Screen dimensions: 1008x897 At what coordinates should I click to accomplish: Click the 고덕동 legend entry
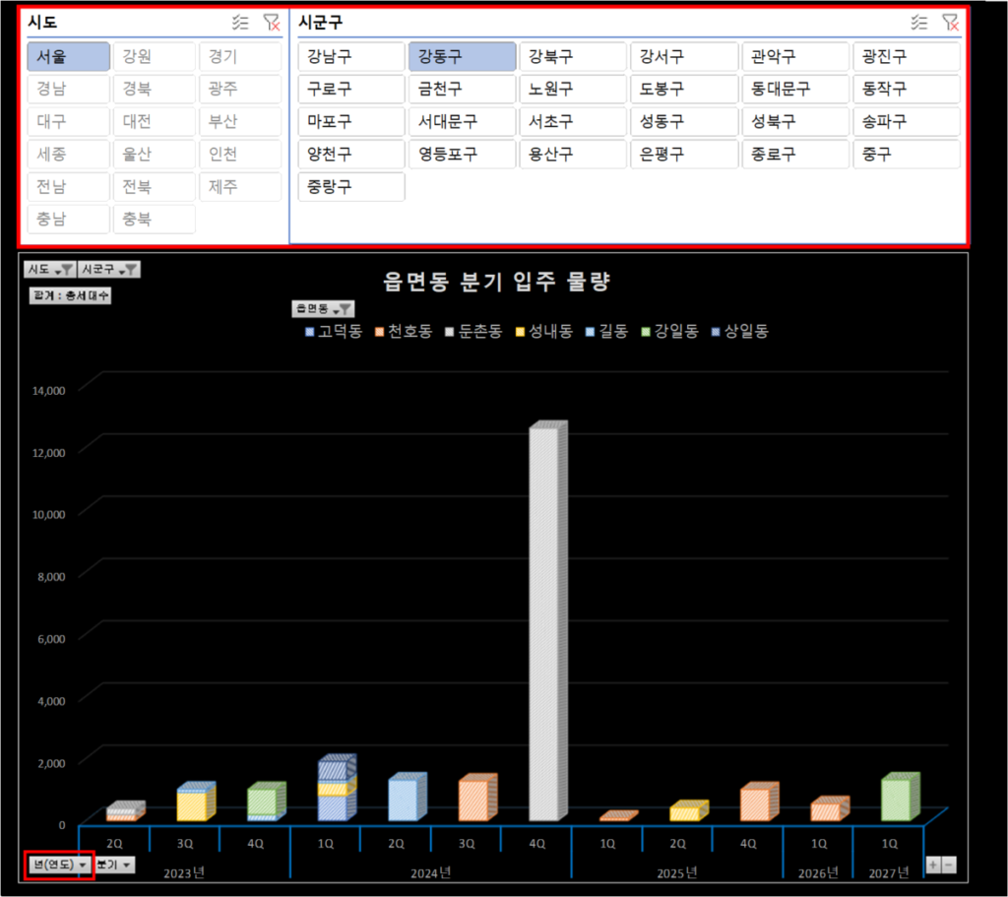pyautogui.click(x=335, y=332)
